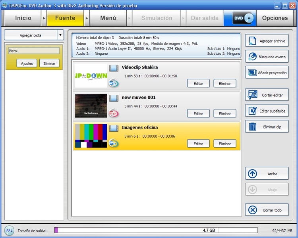
Task: Click Borrar todo button
Action: [x=267, y=210]
